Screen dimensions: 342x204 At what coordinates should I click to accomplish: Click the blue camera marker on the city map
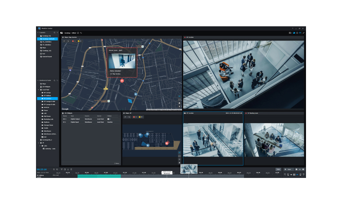135,94
